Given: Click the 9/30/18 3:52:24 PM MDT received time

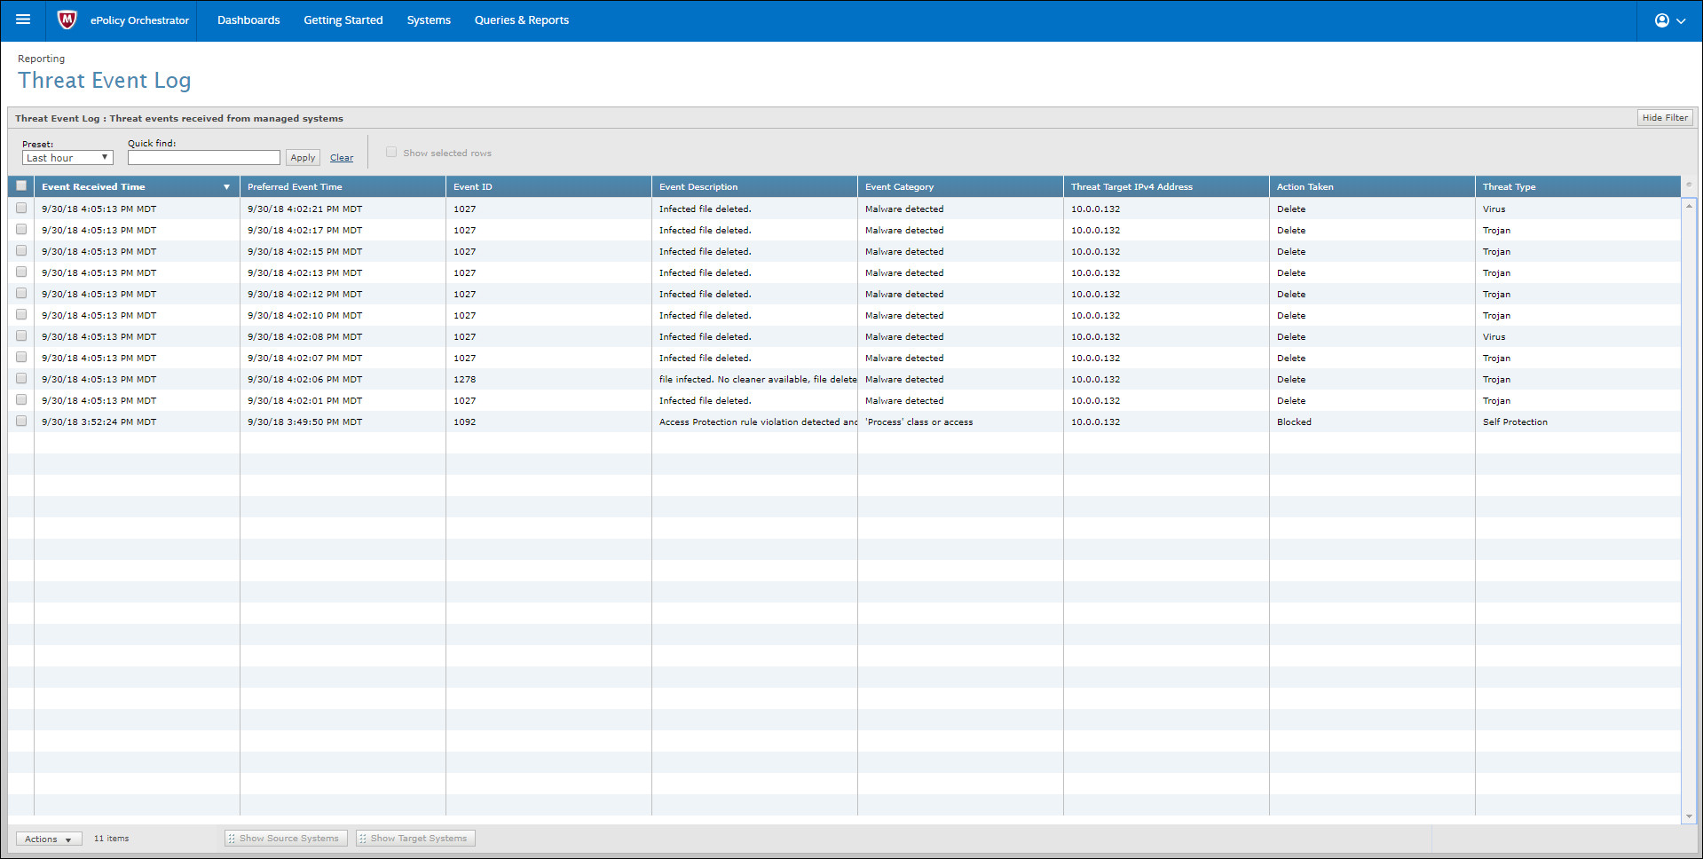Looking at the screenshot, I should [x=99, y=422].
